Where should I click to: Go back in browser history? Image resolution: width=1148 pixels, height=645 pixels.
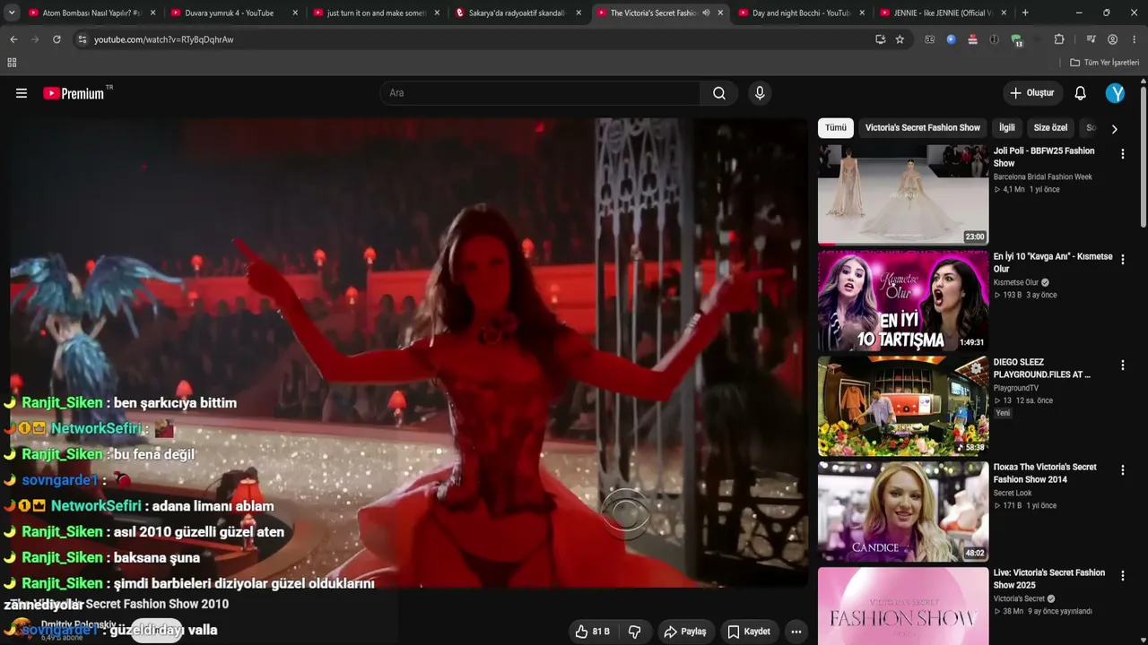pos(13,39)
